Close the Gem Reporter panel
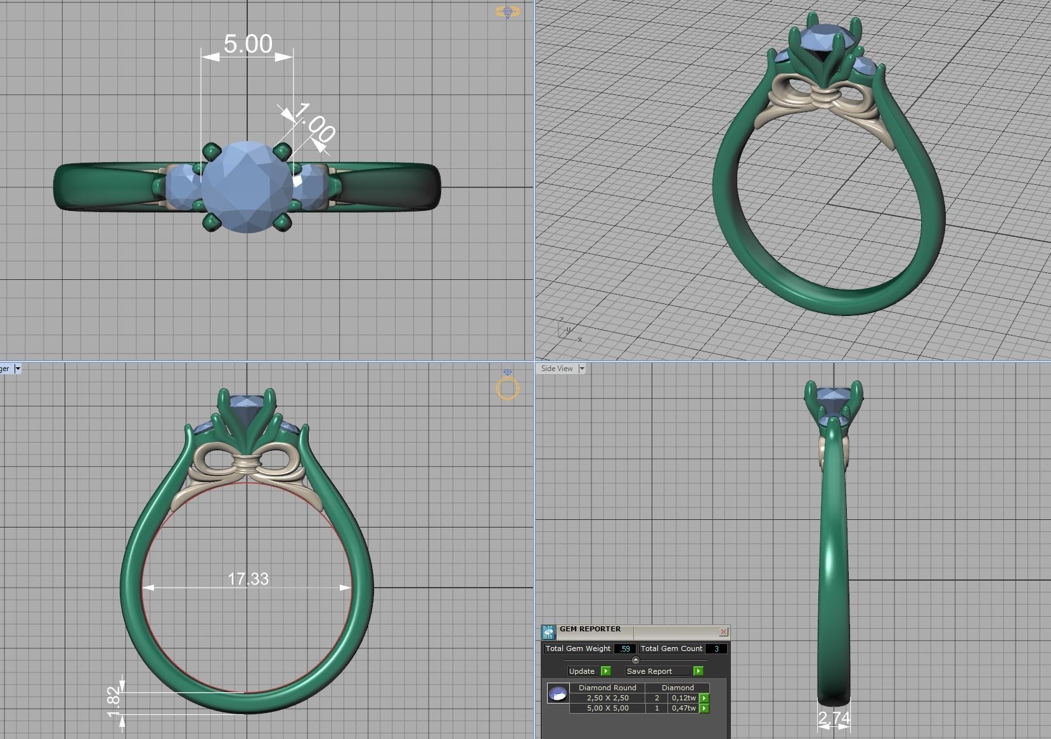This screenshot has width=1051, height=739. click(723, 632)
